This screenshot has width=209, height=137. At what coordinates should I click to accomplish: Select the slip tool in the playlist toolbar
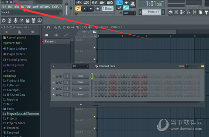(73, 27)
